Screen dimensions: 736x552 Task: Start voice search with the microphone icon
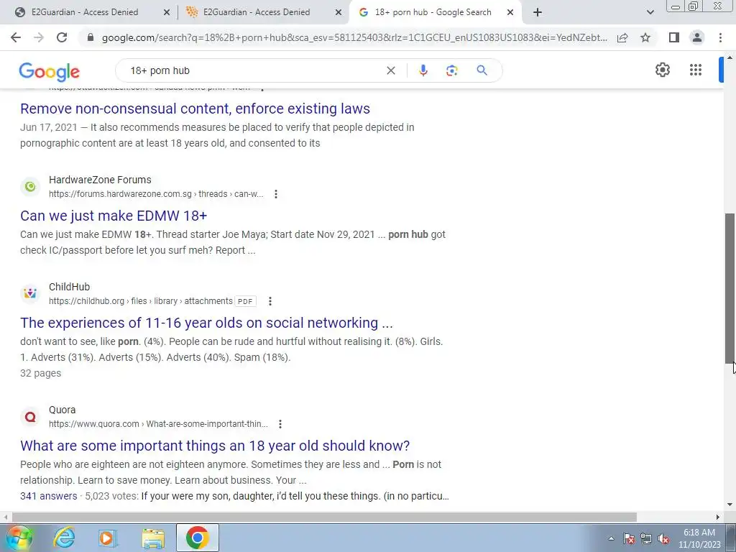(x=423, y=70)
